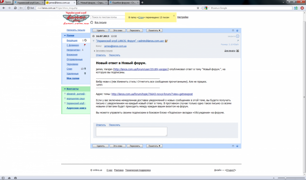Click the top Это спам button

(x=118, y=31)
